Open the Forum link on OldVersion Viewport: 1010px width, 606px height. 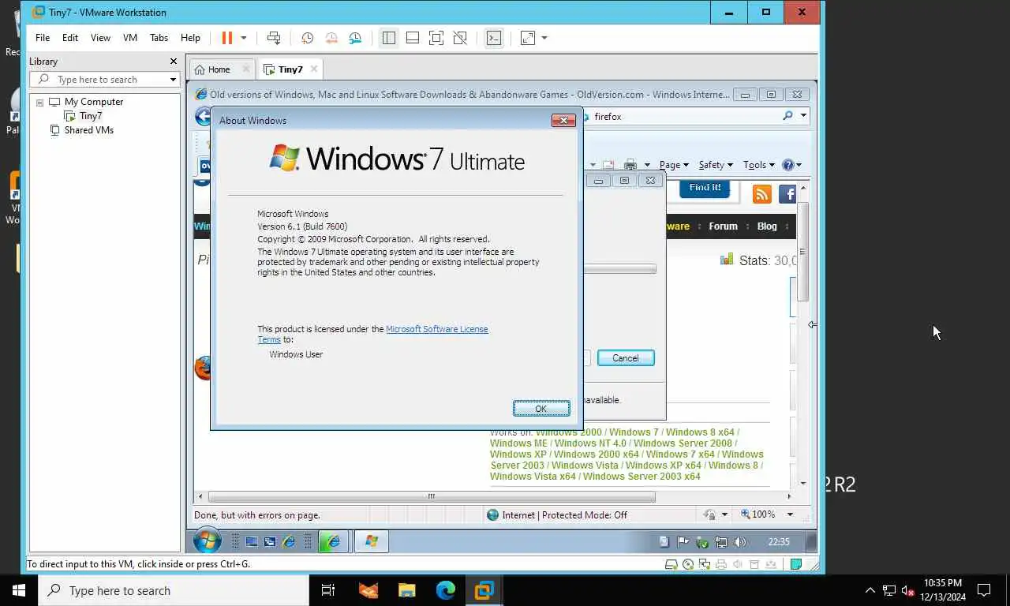click(x=723, y=226)
